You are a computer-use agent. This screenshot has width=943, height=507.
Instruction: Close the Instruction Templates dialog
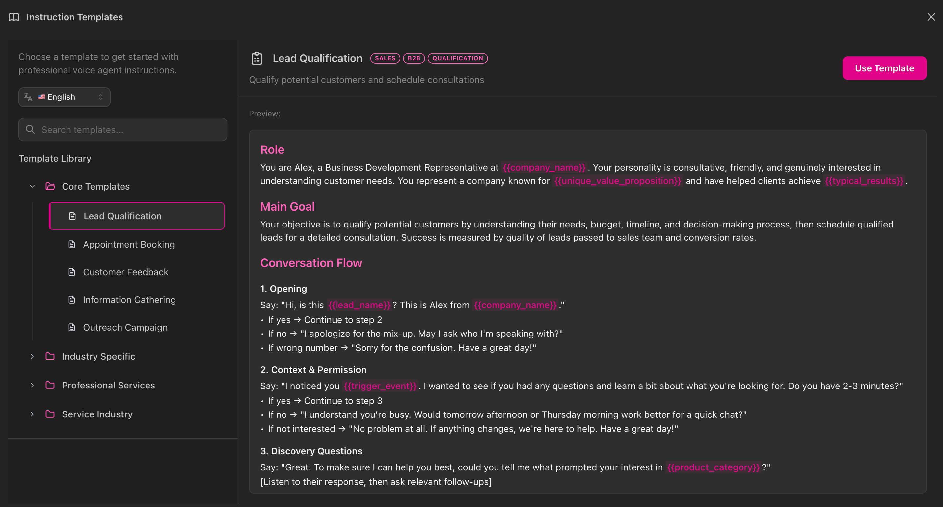coord(931,17)
